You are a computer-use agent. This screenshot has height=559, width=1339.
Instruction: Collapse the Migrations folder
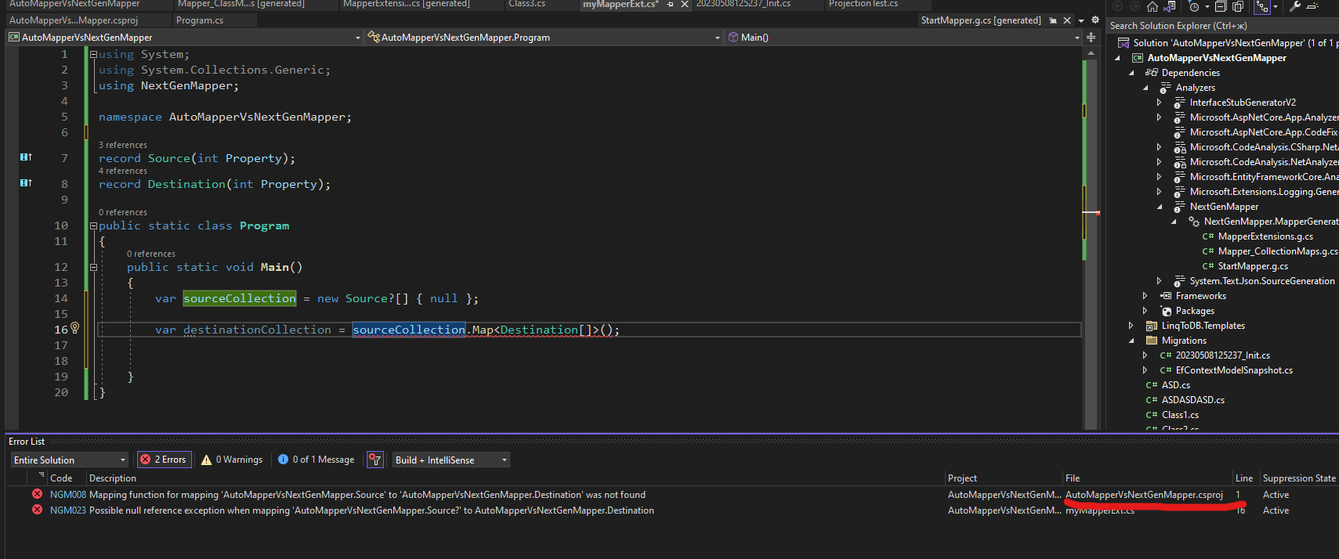tap(1131, 341)
